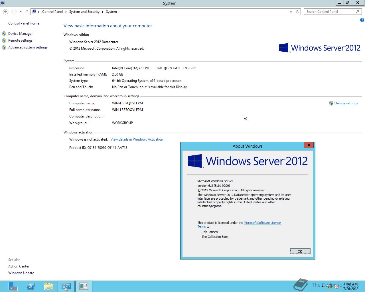Open the Microsoft Software License link

click(x=262, y=223)
